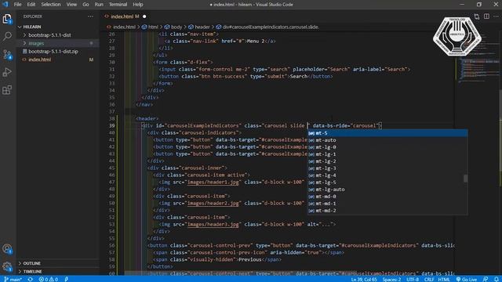Open notifications bell in status bar
Image resolution: width=502 pixels, height=282 pixels.
click(496, 279)
